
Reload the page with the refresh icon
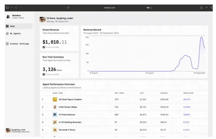coord(151,8)
